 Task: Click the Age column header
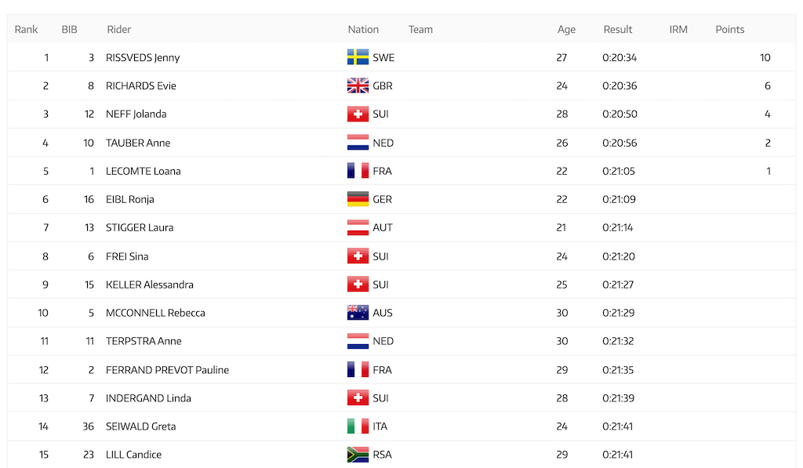pyautogui.click(x=566, y=29)
